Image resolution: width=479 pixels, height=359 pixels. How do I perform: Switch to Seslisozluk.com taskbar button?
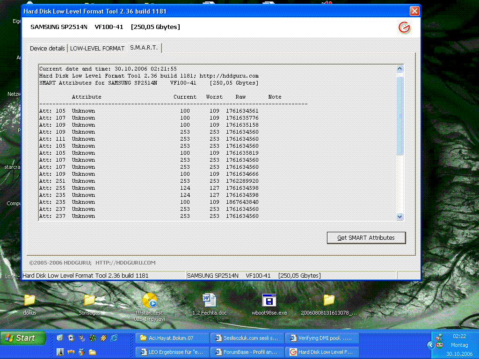(x=247, y=338)
